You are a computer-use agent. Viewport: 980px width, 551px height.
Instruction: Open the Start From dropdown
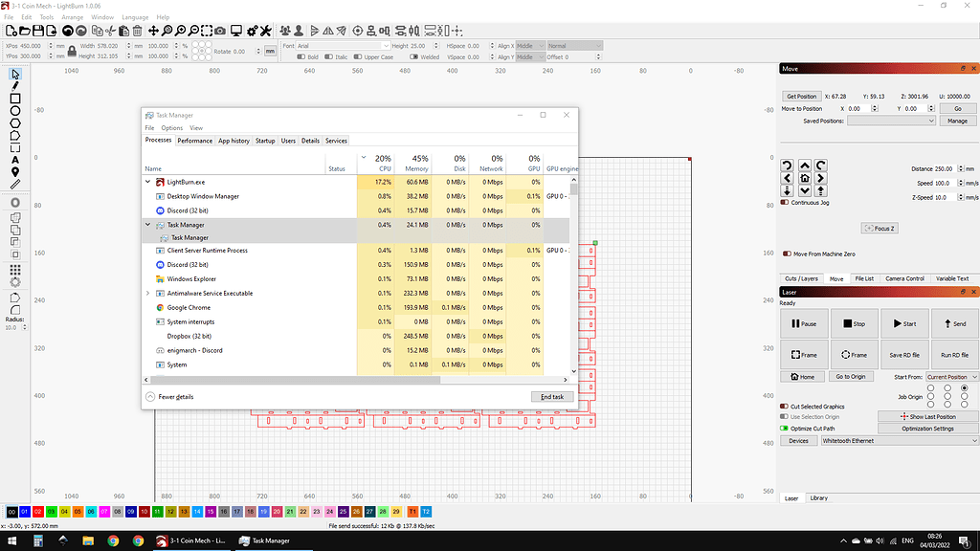(x=951, y=377)
